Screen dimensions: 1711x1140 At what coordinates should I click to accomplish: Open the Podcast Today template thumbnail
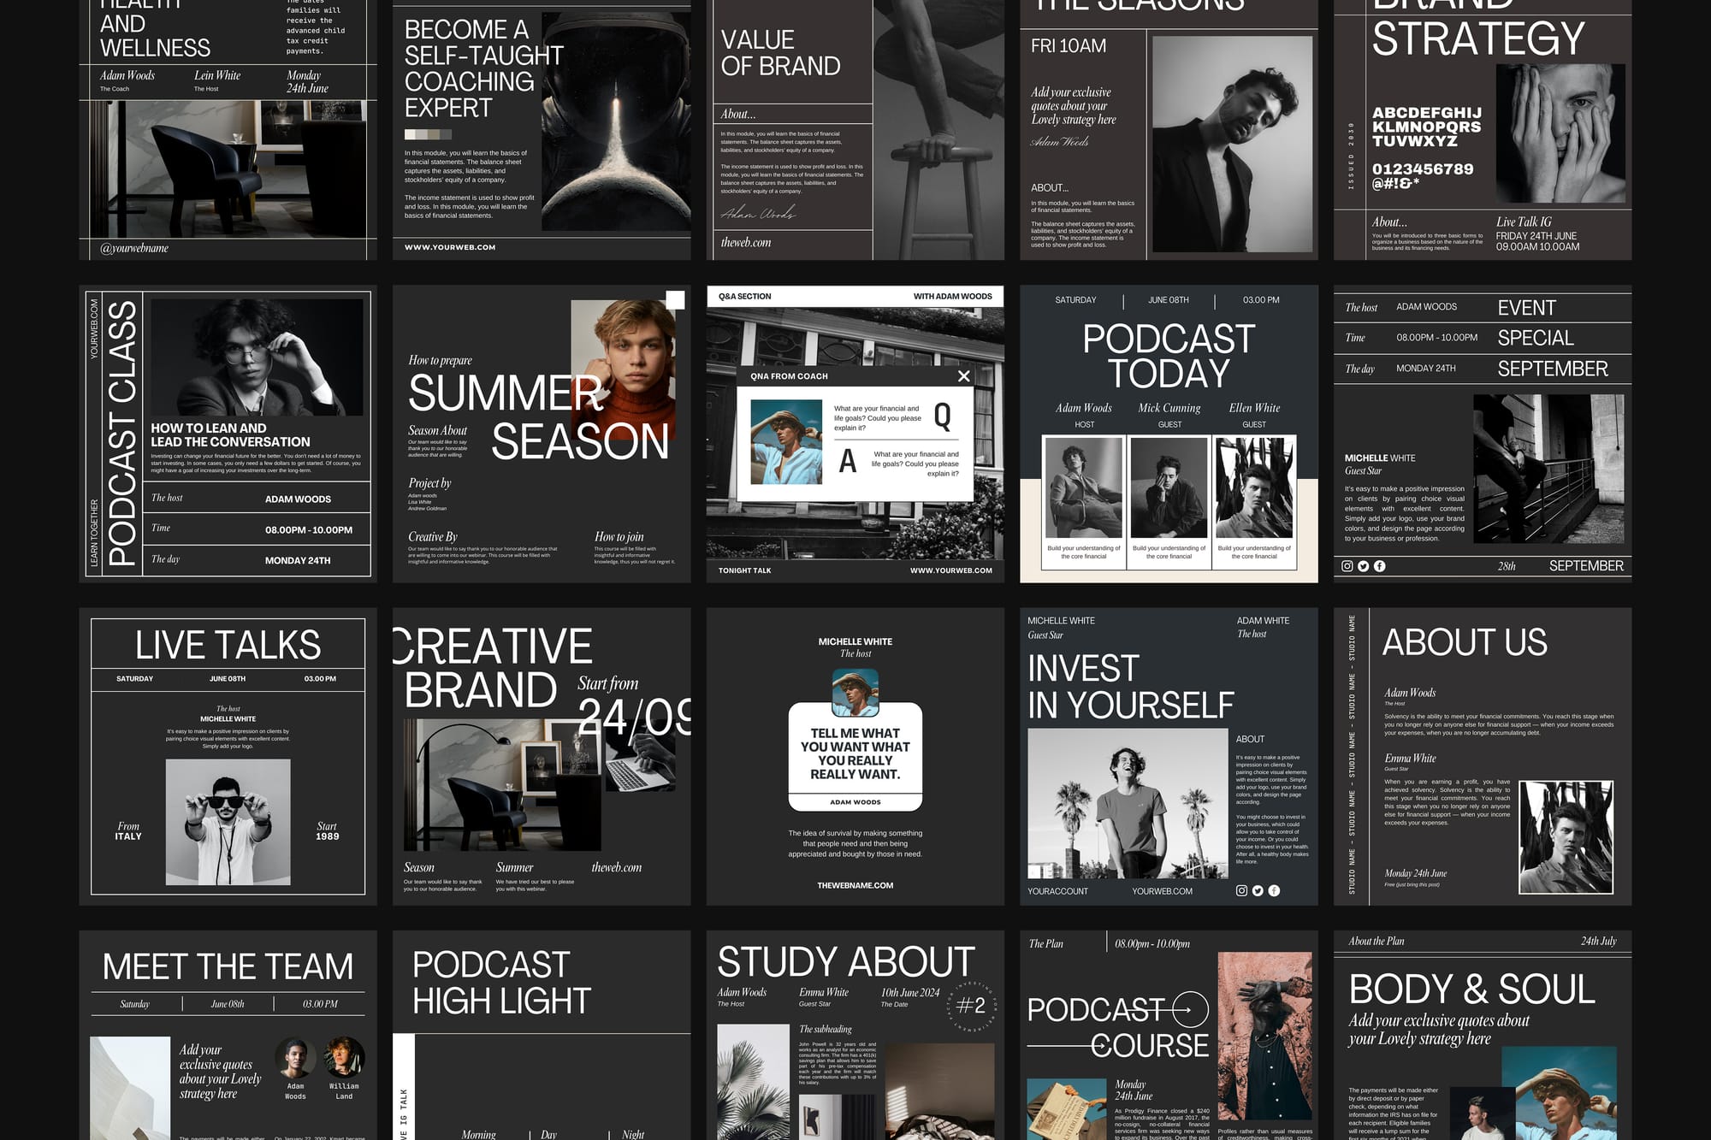point(1169,355)
